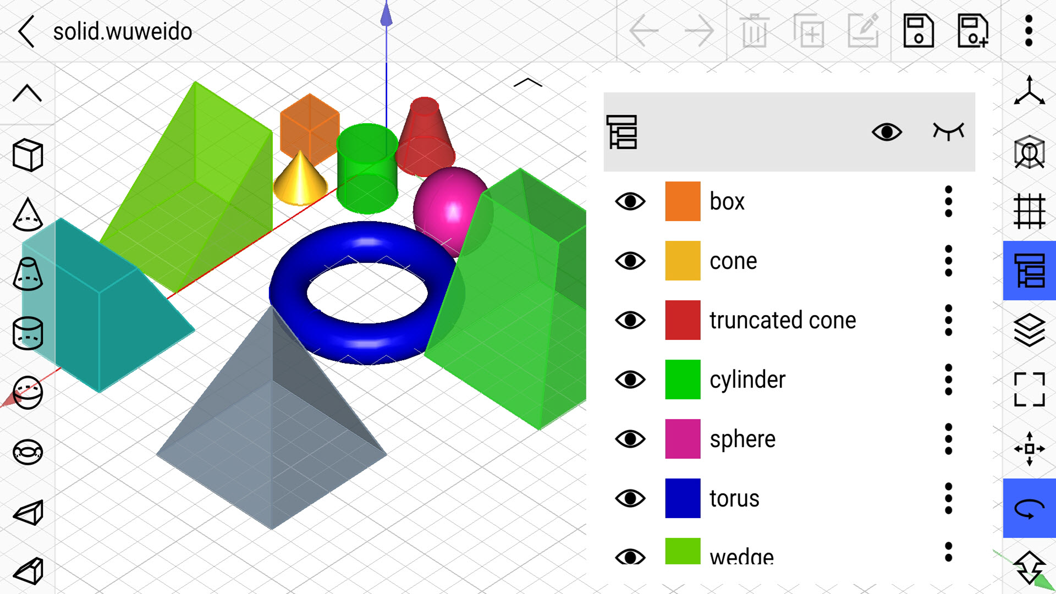Access the three-dot menu for torus

949,497
